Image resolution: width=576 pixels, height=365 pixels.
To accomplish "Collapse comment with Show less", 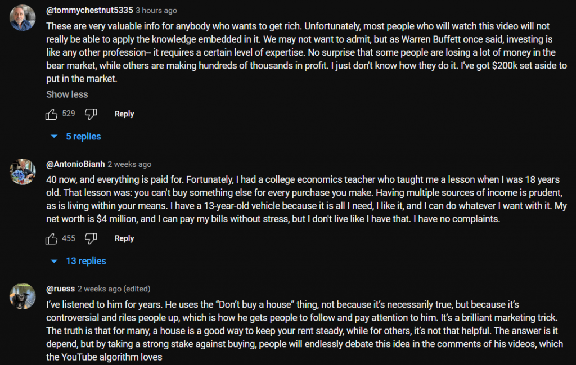I will click(67, 94).
